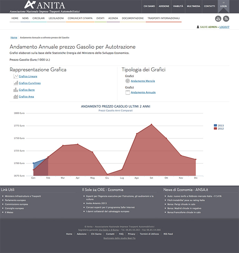239x253 pixels.
Task: Click the ANITA logo
Action: (45, 7)
